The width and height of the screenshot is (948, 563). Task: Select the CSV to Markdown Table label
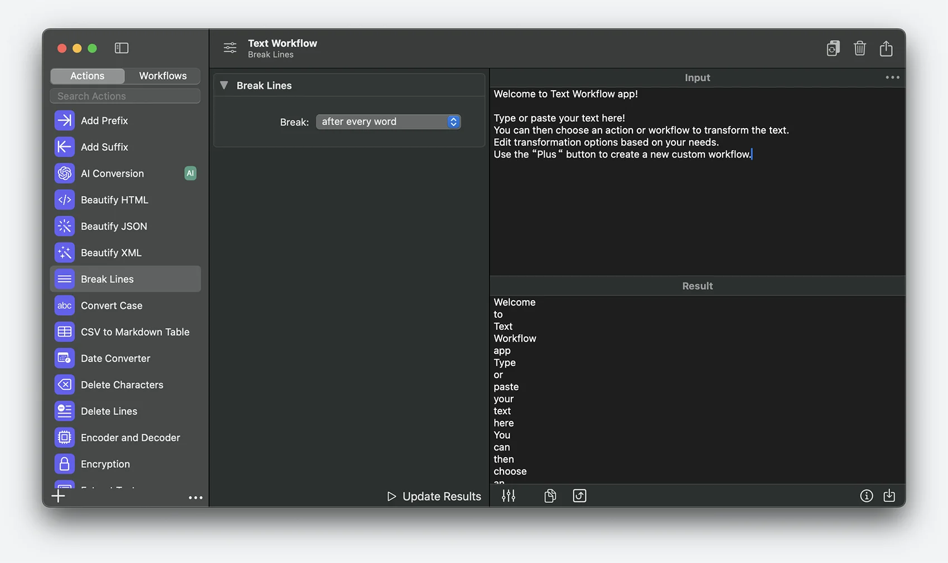[135, 332]
